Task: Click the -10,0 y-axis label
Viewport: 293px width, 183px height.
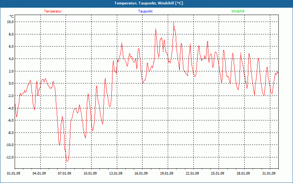Action: [10, 145]
